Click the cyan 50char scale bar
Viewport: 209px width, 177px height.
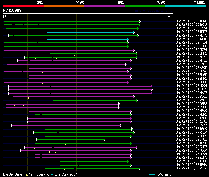[x=152, y=174]
